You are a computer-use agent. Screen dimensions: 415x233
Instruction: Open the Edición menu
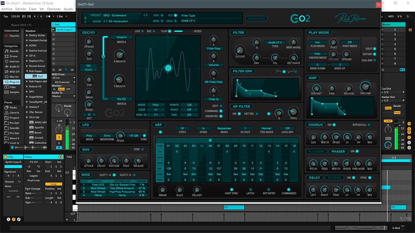(20, 9)
